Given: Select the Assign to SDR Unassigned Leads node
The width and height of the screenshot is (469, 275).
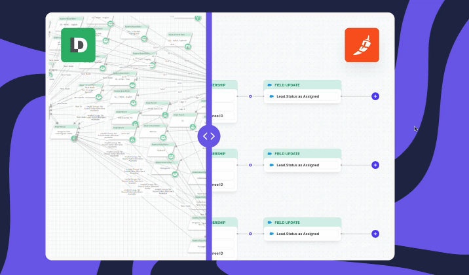Looking at the screenshot, I should tap(64, 132).
